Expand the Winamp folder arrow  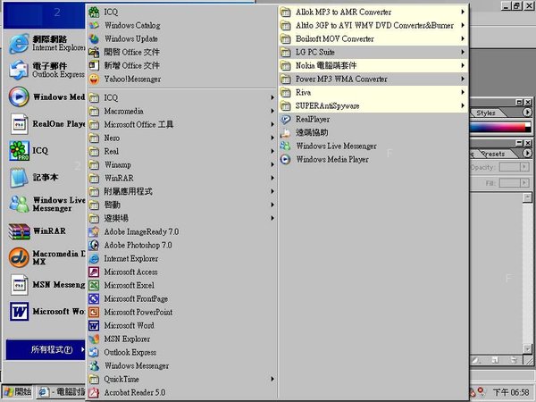point(272,164)
